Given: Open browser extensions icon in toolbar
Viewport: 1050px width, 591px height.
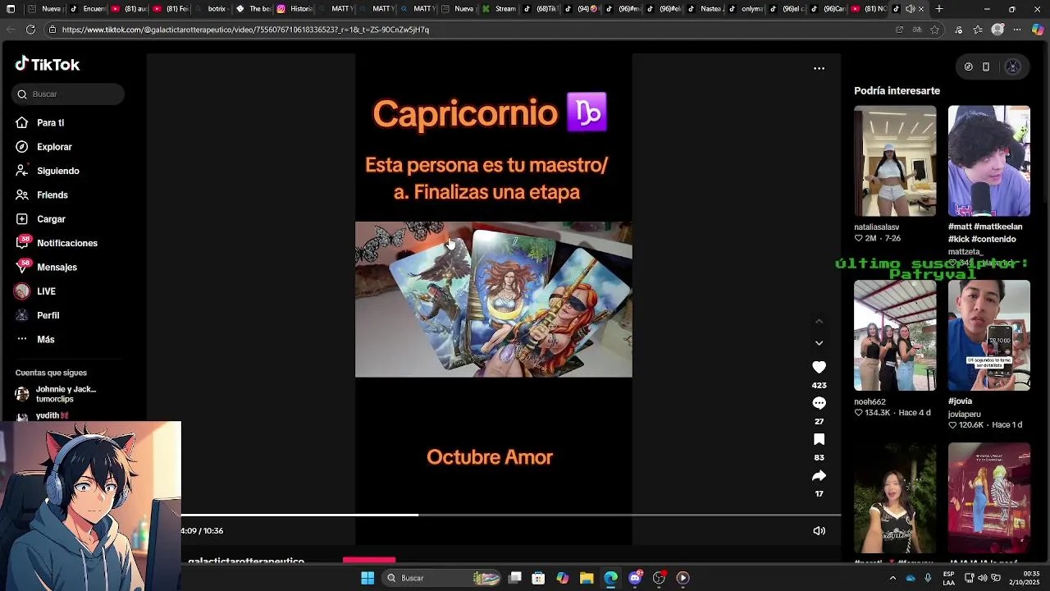Looking at the screenshot, I should point(958,30).
